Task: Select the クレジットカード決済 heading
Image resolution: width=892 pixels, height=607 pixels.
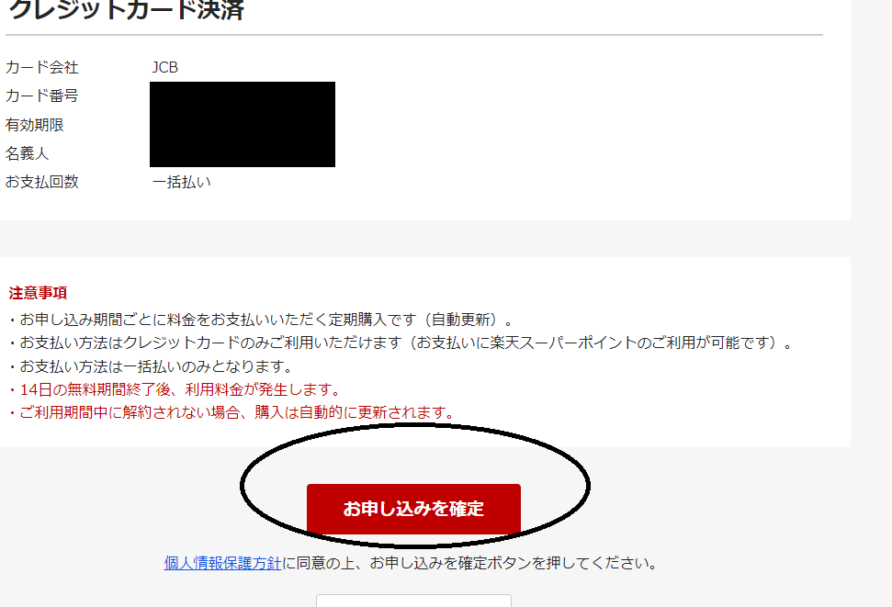Action: pos(126,10)
